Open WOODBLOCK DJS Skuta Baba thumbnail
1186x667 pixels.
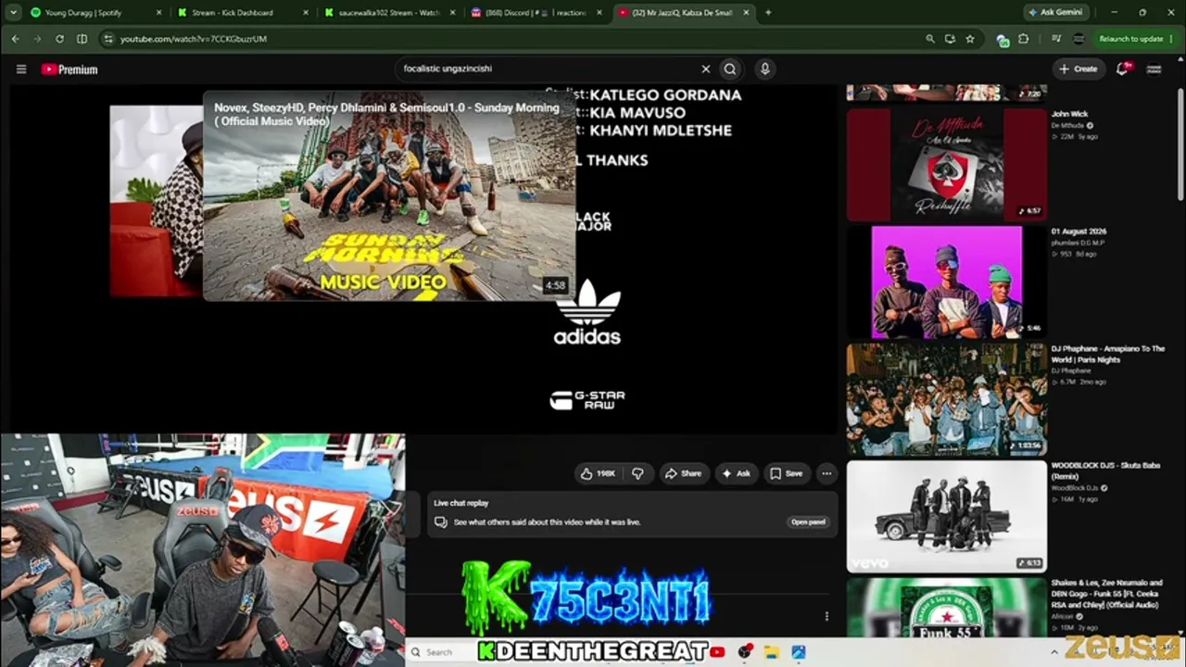(x=946, y=516)
